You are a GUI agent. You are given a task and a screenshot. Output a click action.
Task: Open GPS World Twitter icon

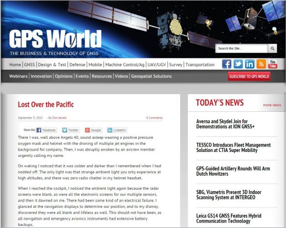[238, 64]
